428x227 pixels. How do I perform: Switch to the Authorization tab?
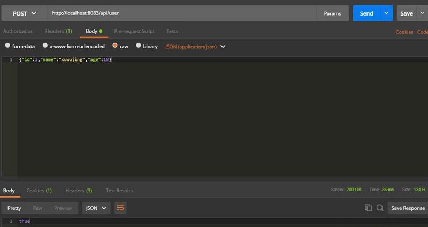[x=18, y=31]
